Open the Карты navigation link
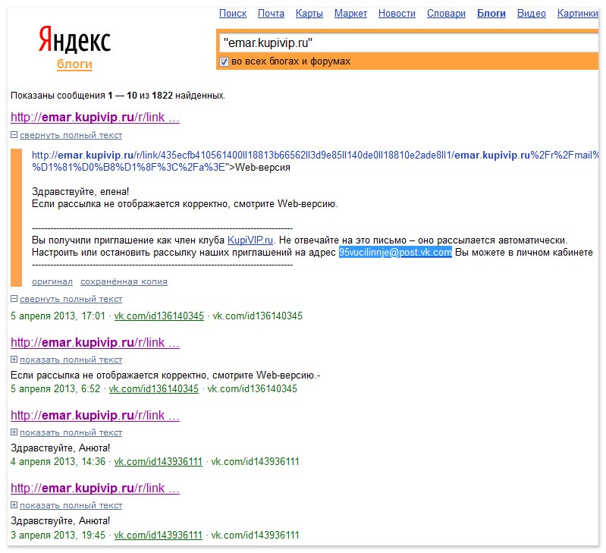Screen dimensions: 606x553 (x=309, y=13)
